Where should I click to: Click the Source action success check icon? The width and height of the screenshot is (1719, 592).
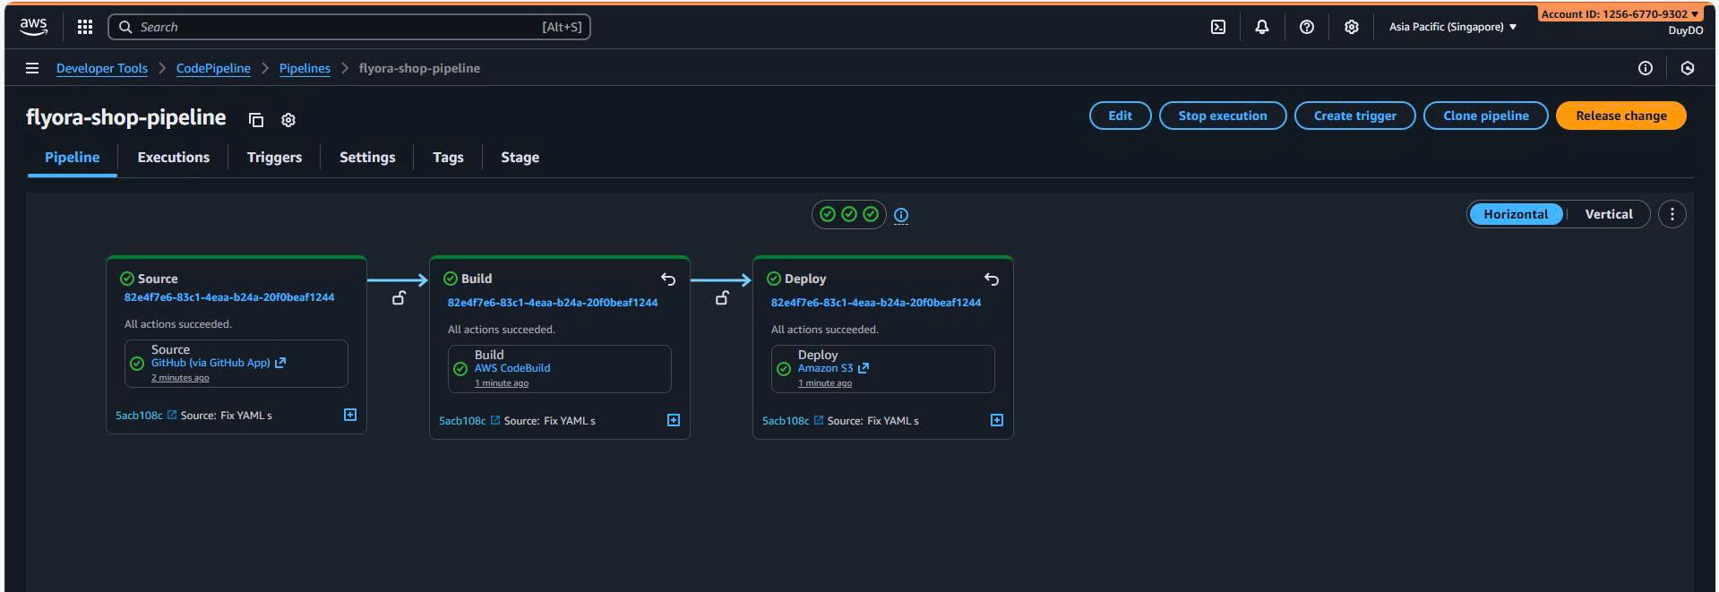(137, 364)
